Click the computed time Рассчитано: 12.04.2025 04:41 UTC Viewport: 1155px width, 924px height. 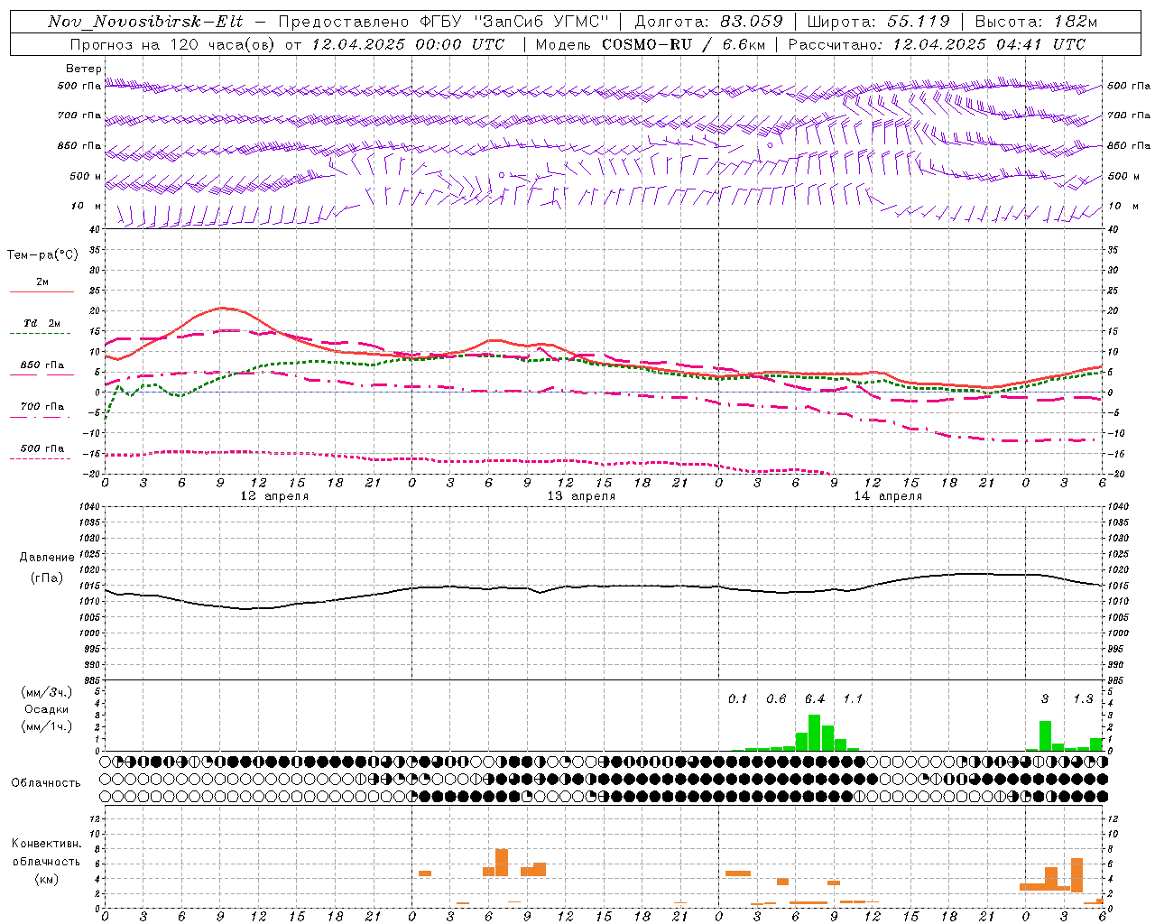[x=937, y=44]
